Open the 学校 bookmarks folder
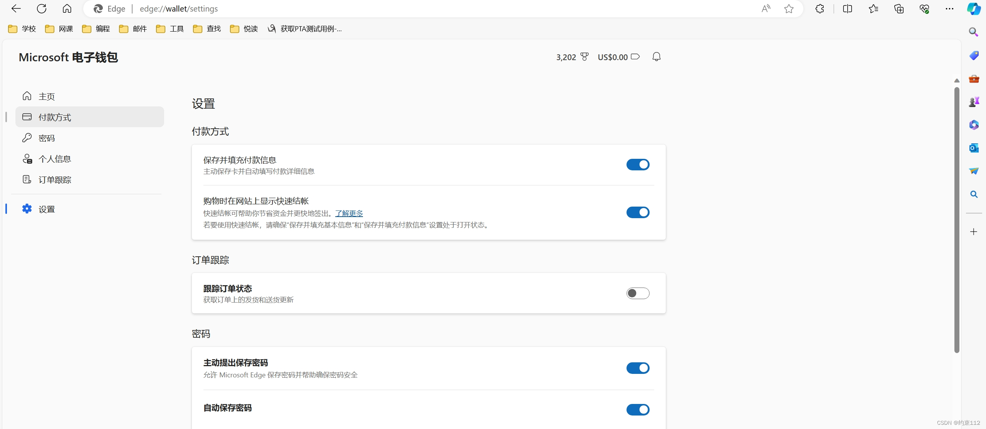This screenshot has width=986, height=429. click(x=22, y=29)
